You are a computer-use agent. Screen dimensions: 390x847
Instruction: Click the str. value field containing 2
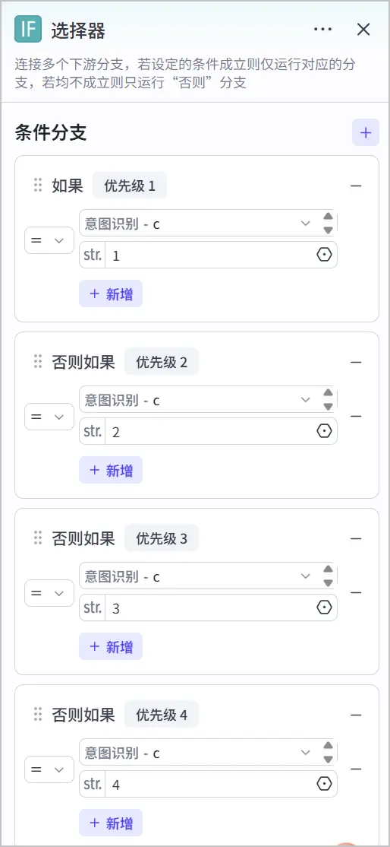208,432
